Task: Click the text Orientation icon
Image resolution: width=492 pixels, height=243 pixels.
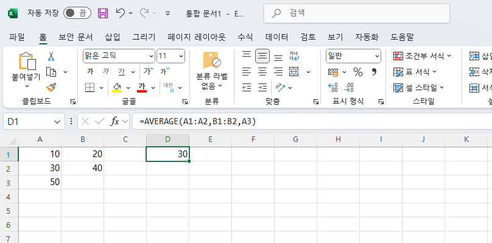Action: [280, 88]
